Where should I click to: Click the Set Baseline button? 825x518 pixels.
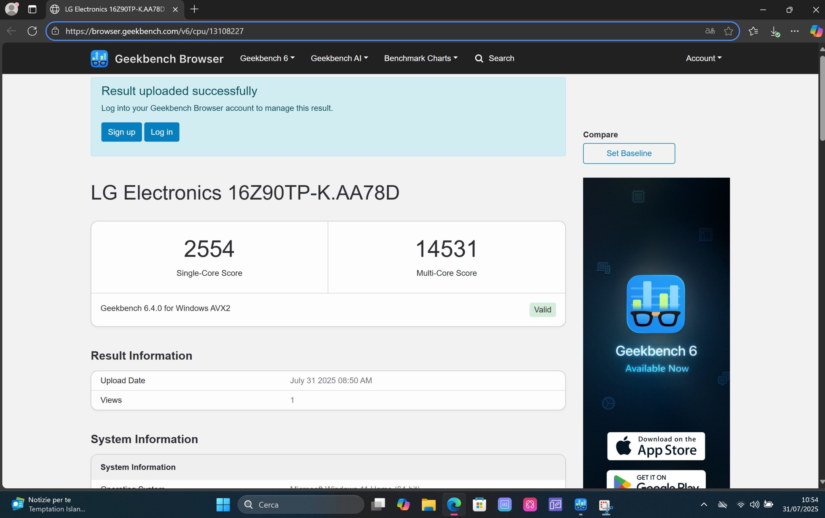pos(629,153)
